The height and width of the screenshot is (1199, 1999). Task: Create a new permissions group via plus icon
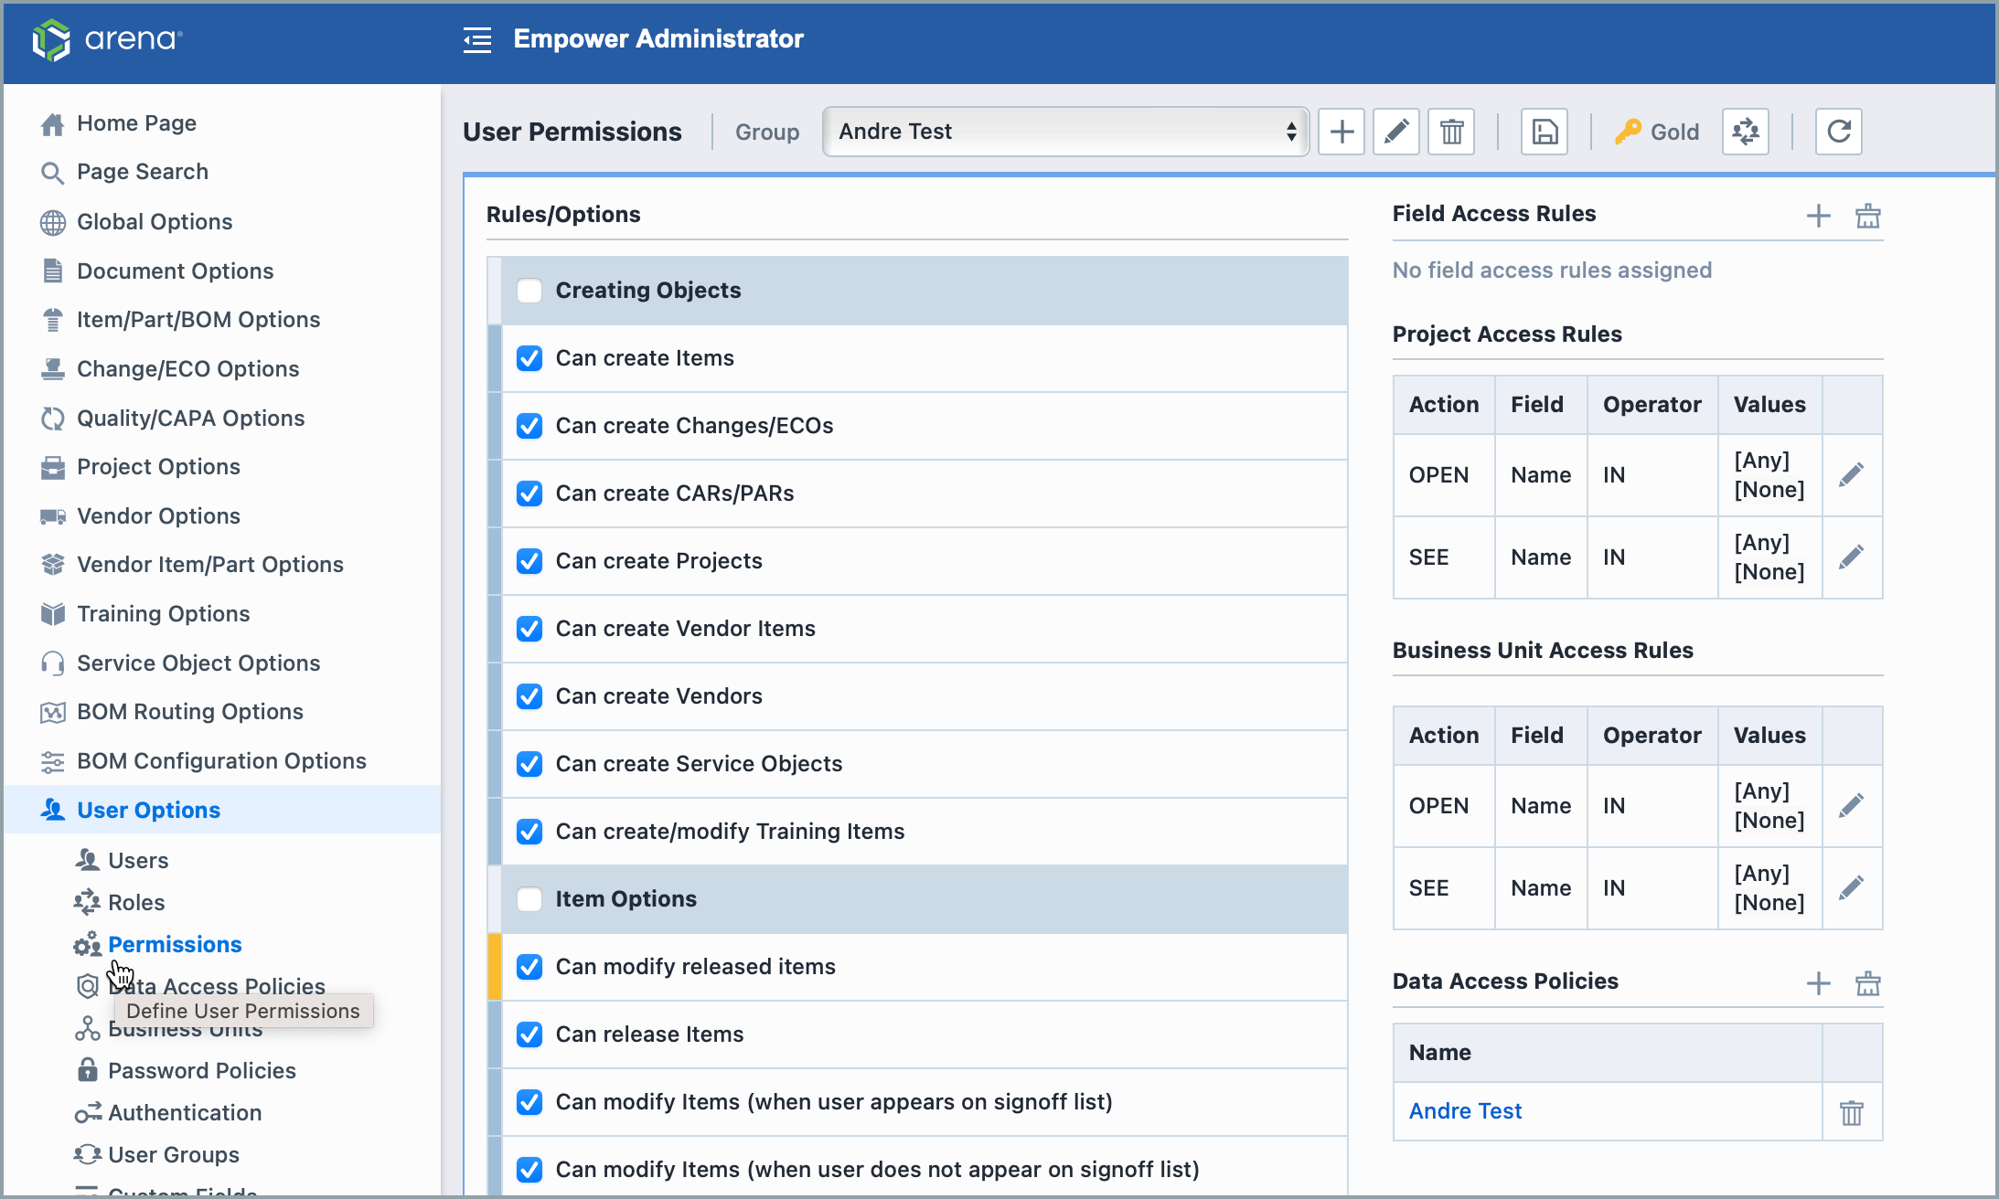pos(1341,132)
